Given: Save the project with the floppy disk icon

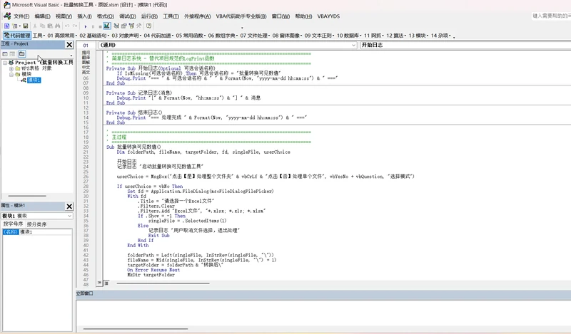Looking at the screenshot, I should 26,26.
